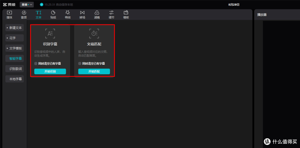Click the 播放器 panel title
Image resolution: width=300 pixels, height=148 pixels.
[262, 15]
